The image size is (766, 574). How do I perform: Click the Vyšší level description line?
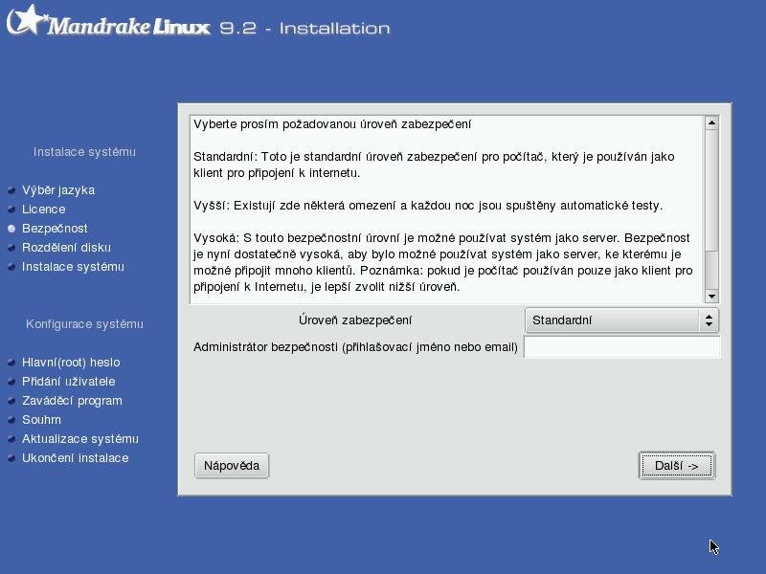(428, 206)
